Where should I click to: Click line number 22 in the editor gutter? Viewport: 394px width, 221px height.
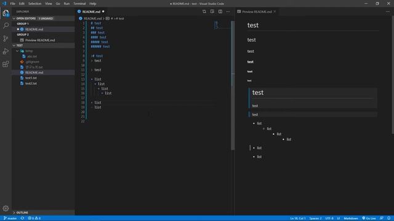pyautogui.click(x=83, y=121)
